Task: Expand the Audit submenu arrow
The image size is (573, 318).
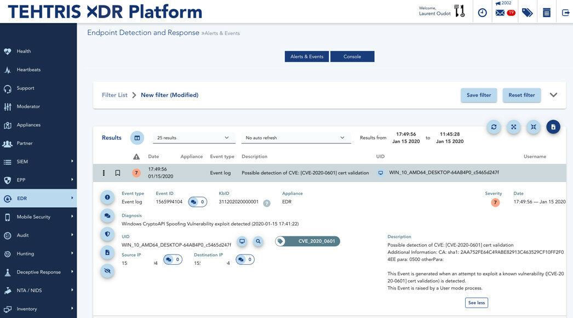Action: 72,235
